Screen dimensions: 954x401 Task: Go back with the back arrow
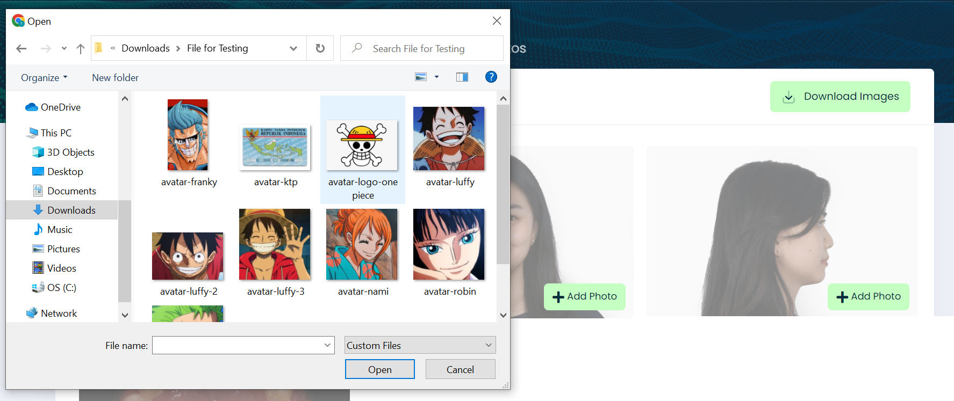click(x=21, y=49)
